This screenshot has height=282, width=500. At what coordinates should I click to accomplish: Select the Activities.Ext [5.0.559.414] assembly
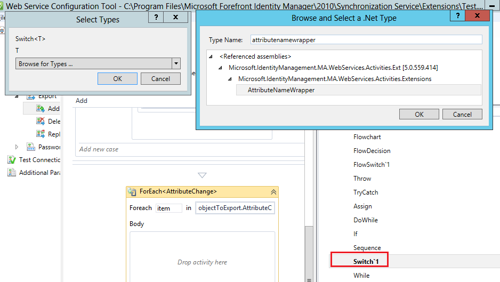[x=333, y=68]
